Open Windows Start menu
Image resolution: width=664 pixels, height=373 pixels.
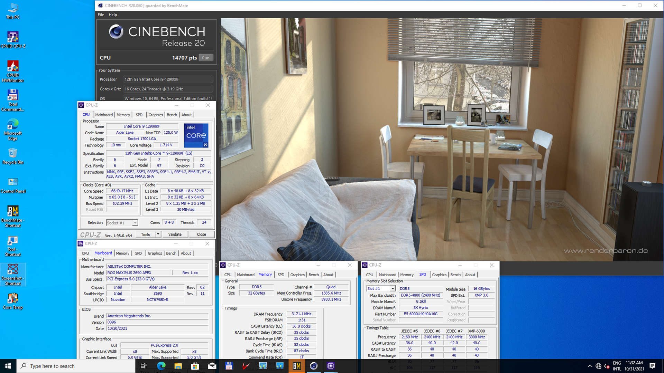(8, 366)
